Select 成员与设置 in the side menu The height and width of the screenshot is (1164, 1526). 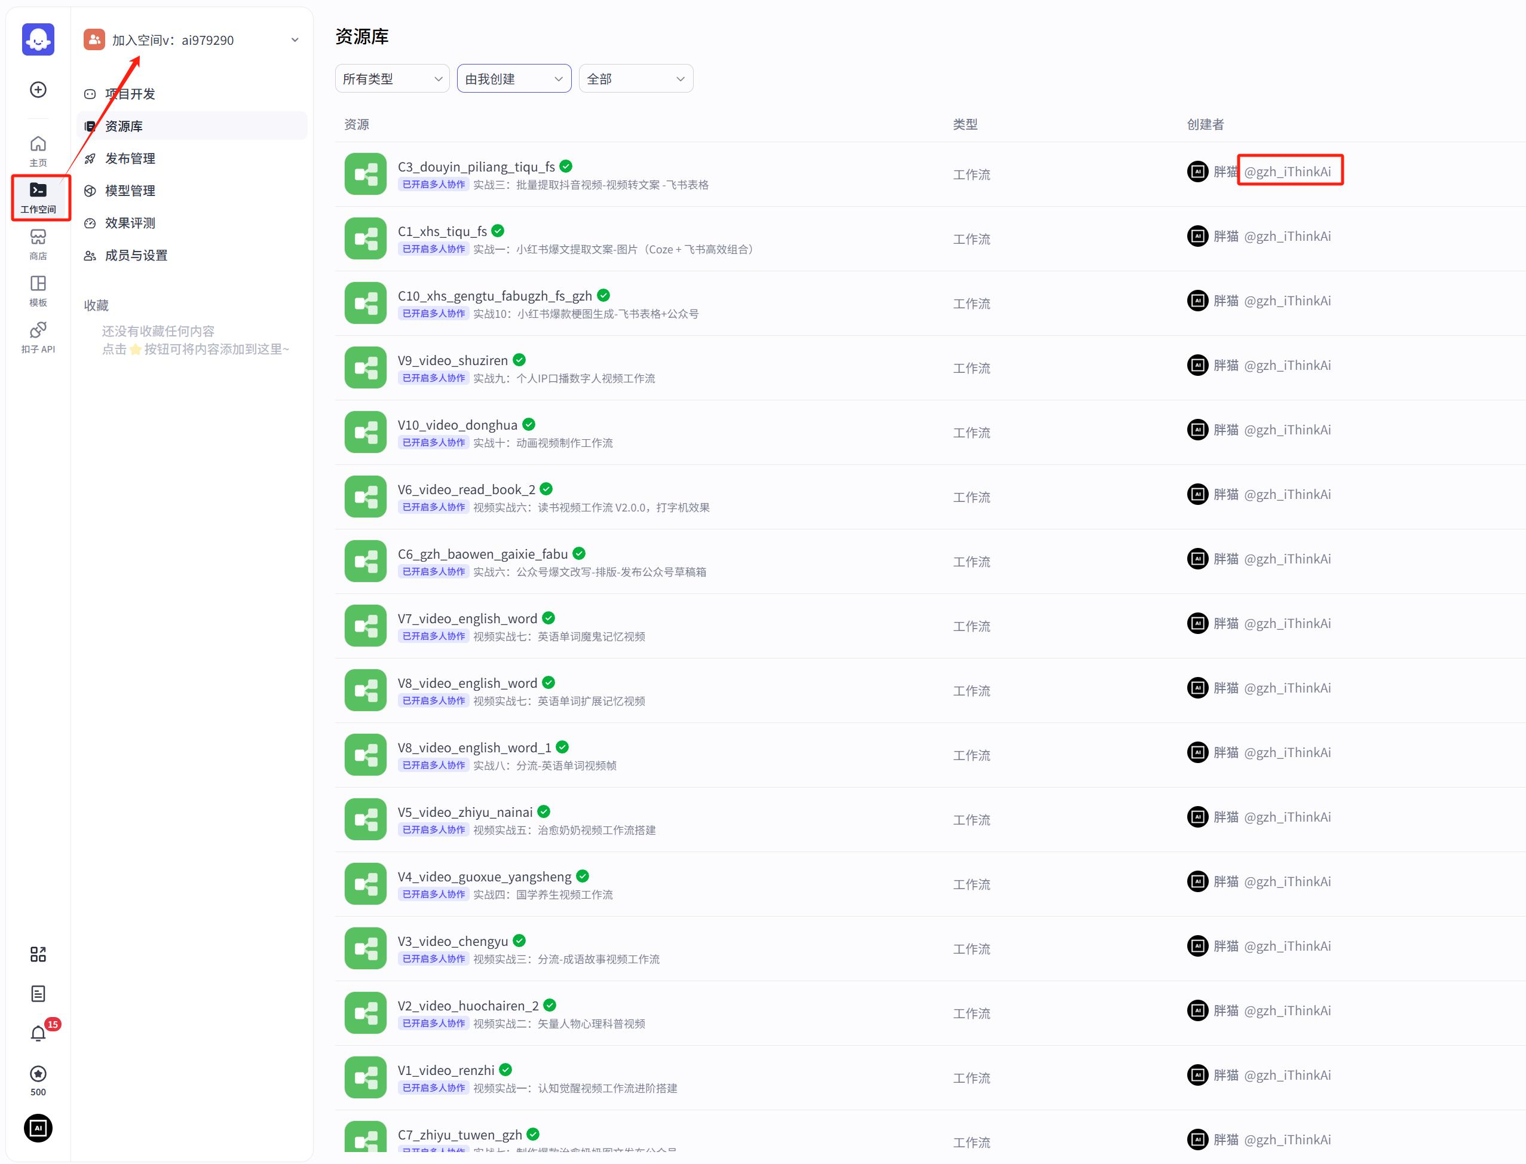[192, 255]
